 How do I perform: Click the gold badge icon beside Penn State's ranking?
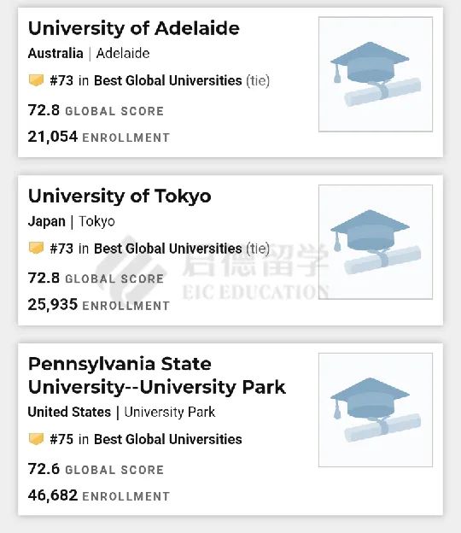click(x=36, y=439)
